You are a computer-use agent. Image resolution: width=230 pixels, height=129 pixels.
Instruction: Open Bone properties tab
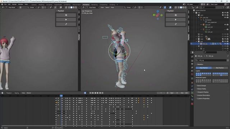point(192,96)
